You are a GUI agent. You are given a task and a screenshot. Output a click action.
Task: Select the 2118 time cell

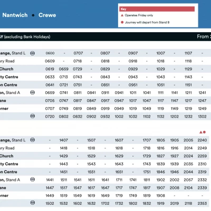tap(188, 203)
